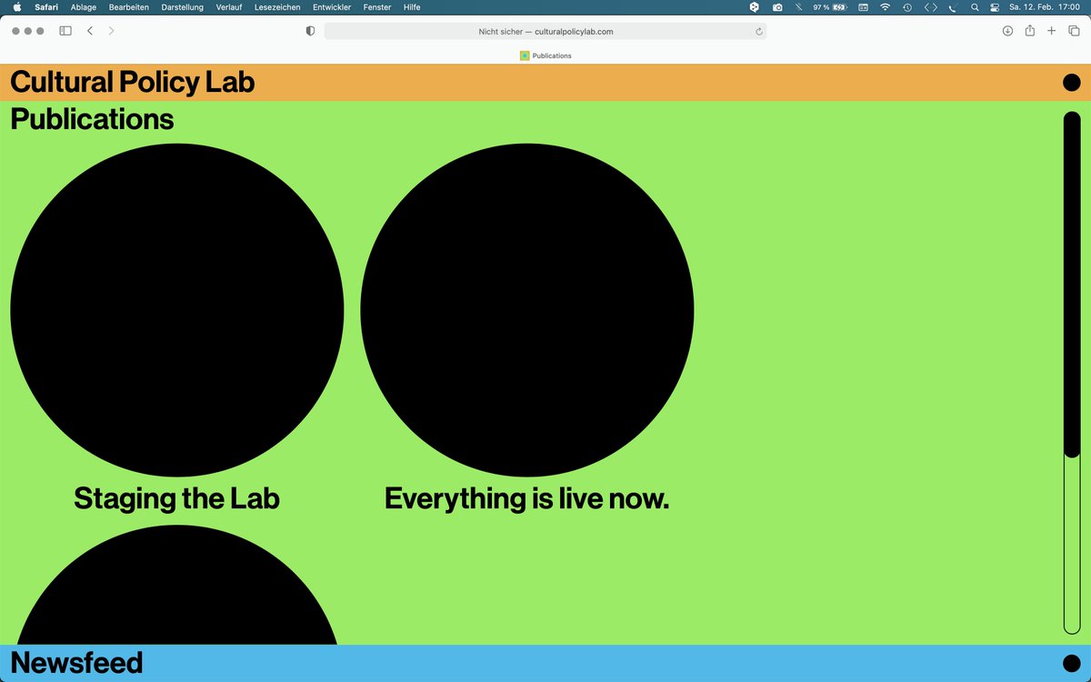Open the keyboard input menu bar icon

point(863,6)
